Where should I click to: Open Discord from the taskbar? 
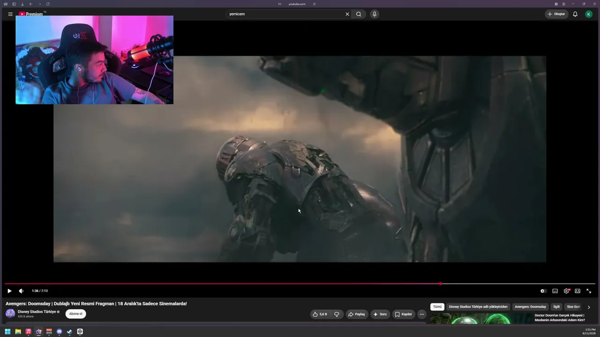point(59,331)
